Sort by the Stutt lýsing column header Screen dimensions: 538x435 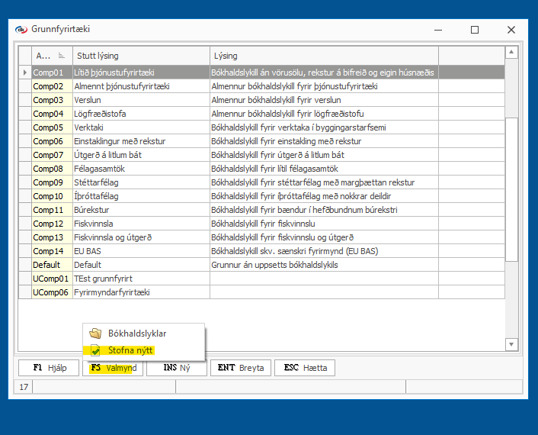pyautogui.click(x=141, y=56)
